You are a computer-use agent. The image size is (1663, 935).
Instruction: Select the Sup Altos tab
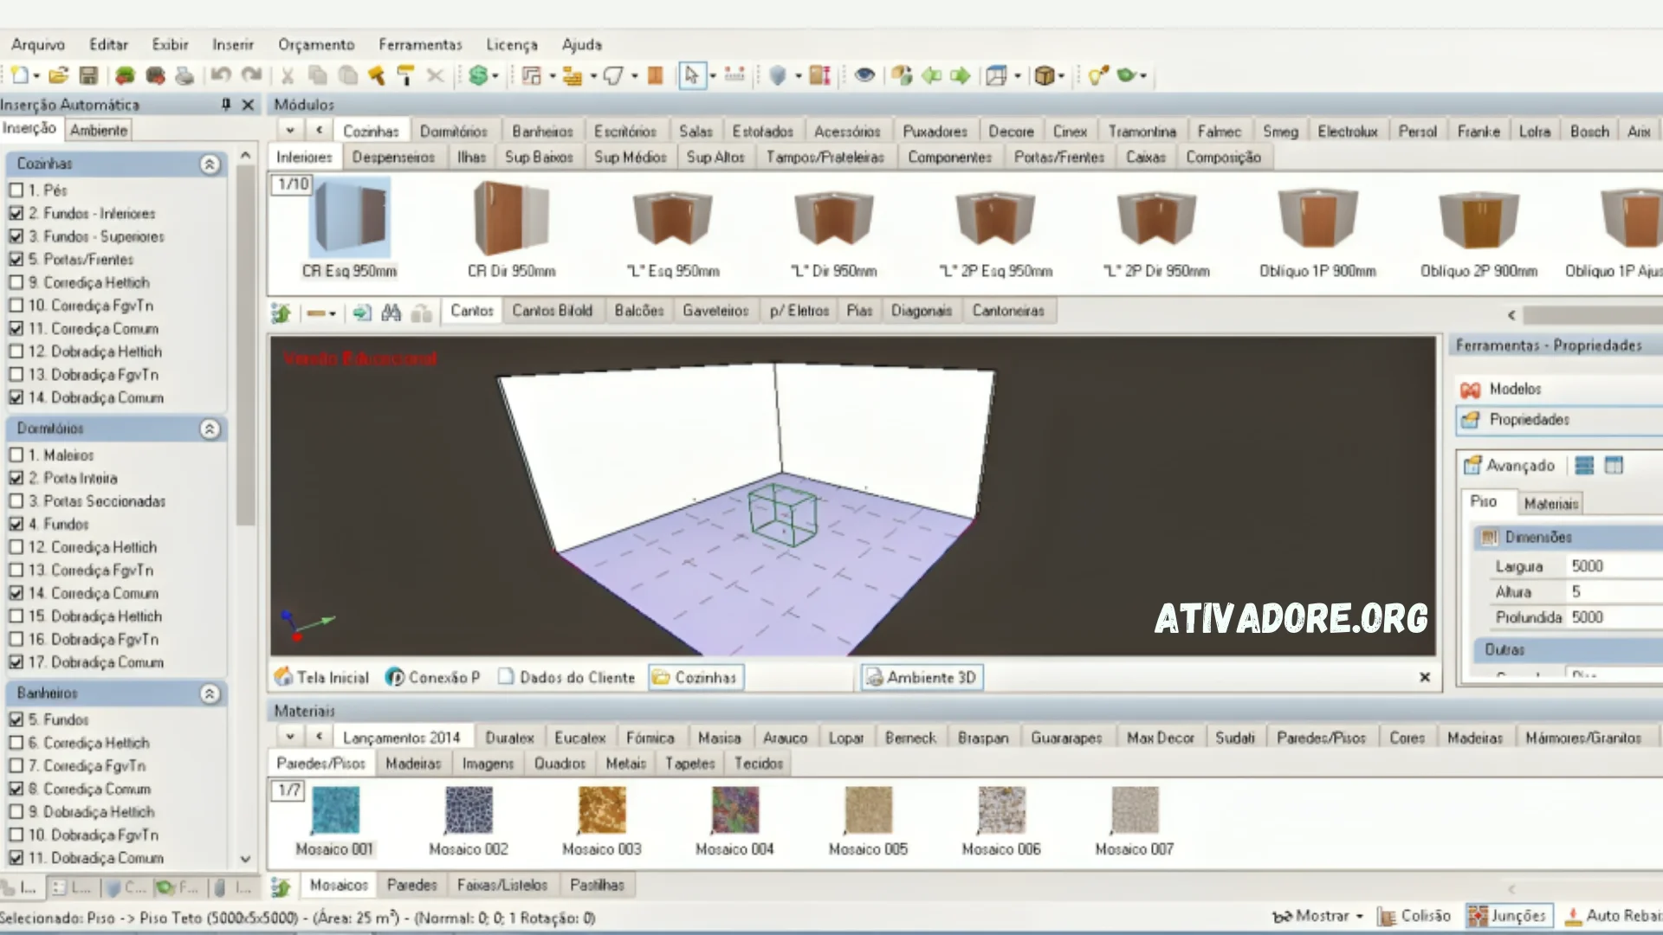pos(715,158)
